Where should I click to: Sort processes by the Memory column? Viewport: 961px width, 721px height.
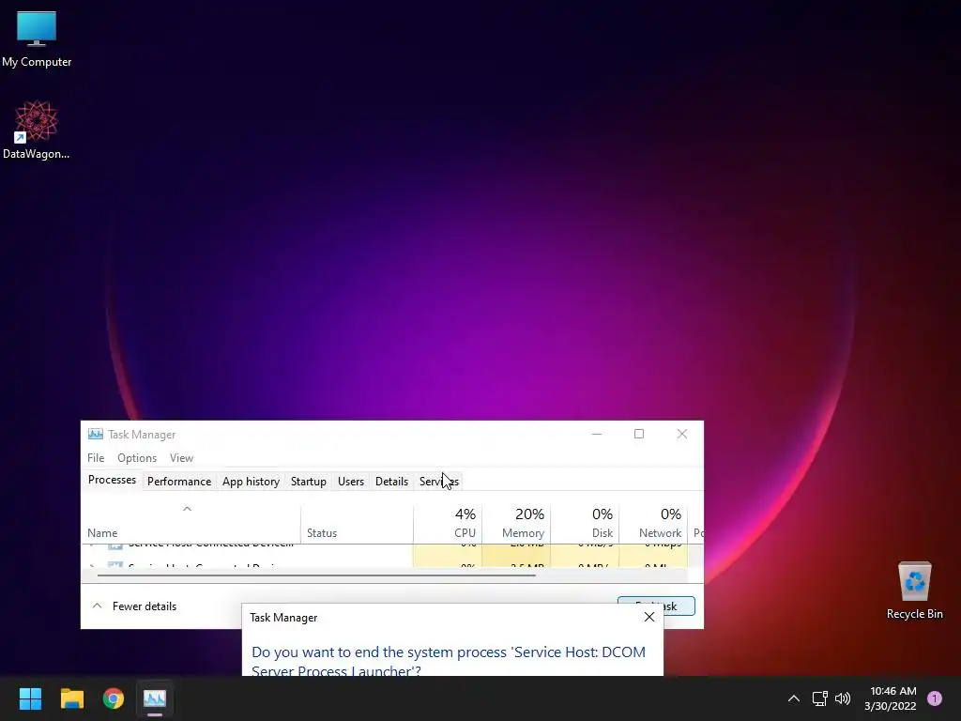tap(516, 524)
